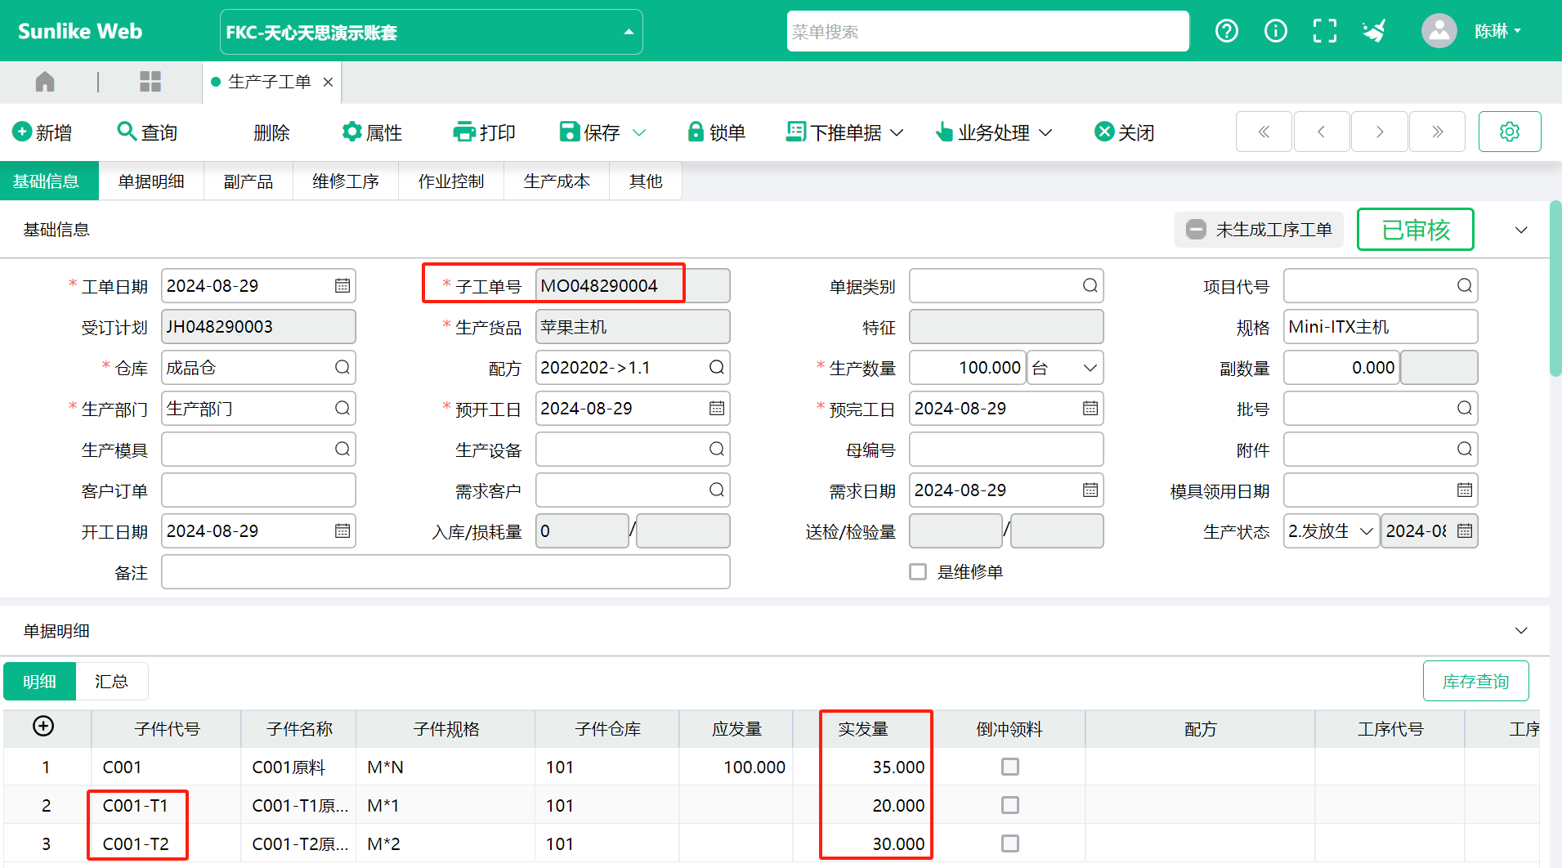Open the 陈琳 user menu
1562x868 pixels.
(x=1497, y=31)
